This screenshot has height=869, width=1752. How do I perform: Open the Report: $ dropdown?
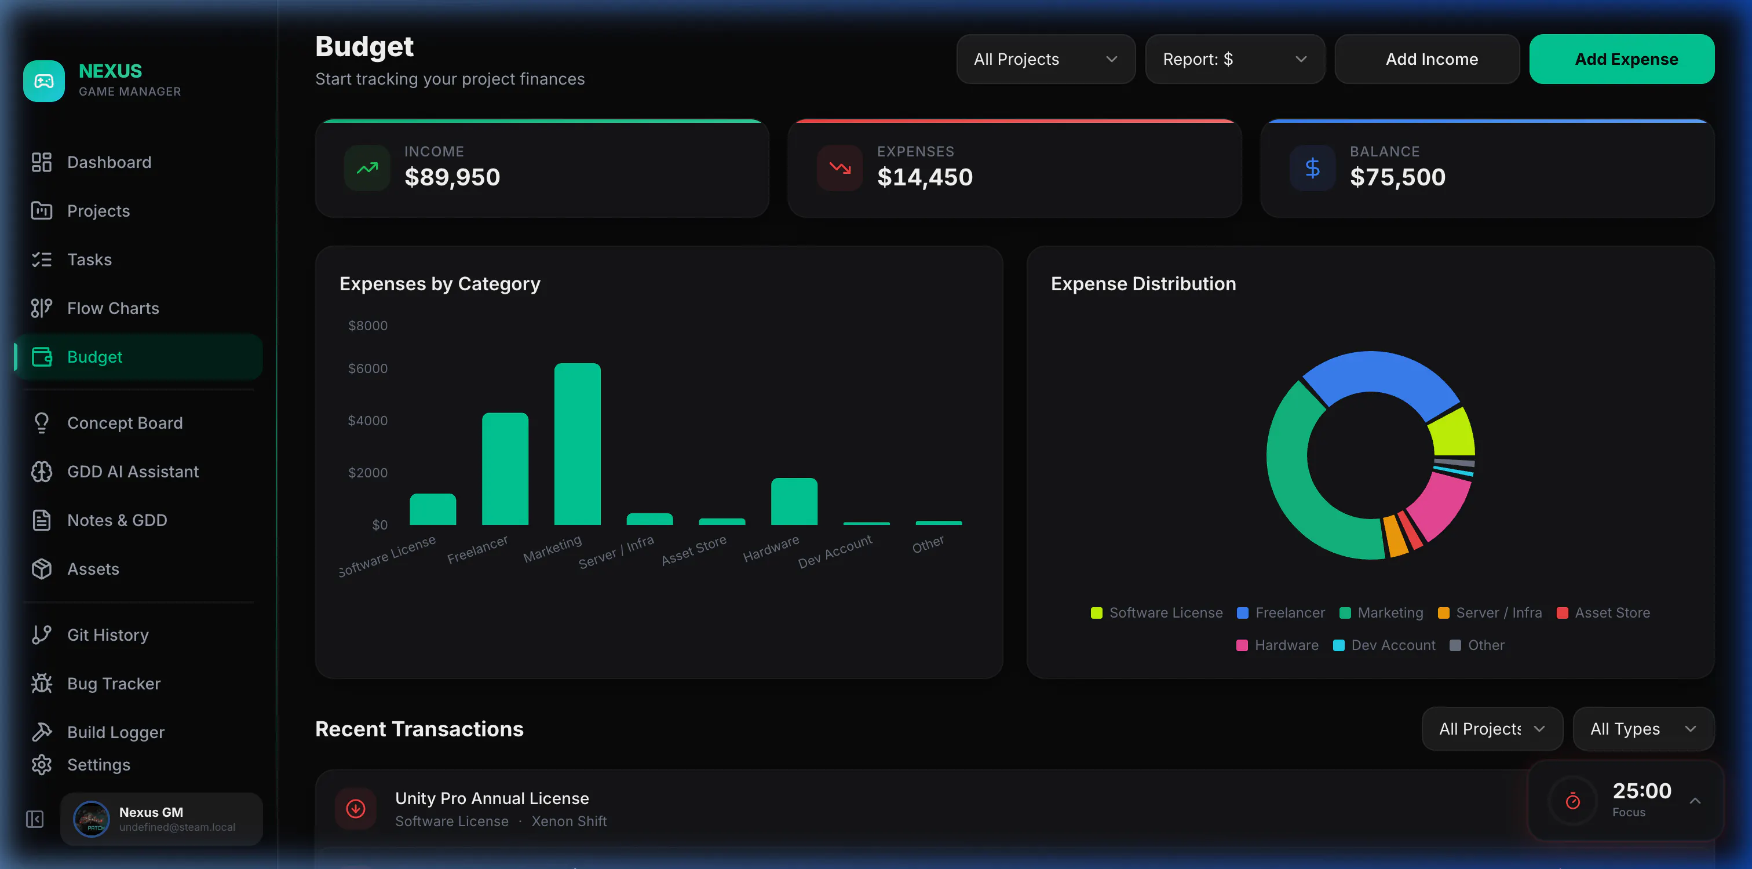click(1235, 59)
